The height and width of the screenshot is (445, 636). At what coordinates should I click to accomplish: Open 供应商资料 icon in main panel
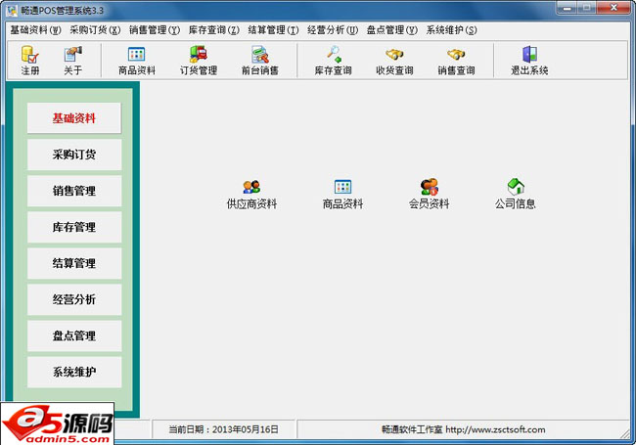(x=251, y=195)
